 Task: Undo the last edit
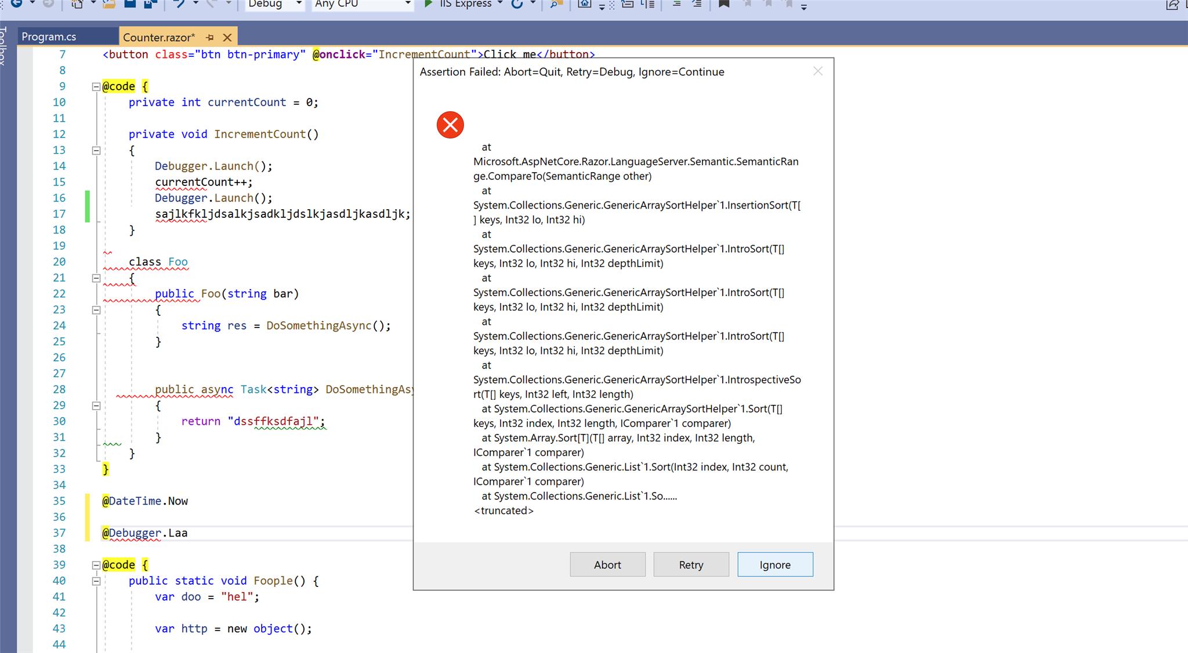[x=179, y=5]
